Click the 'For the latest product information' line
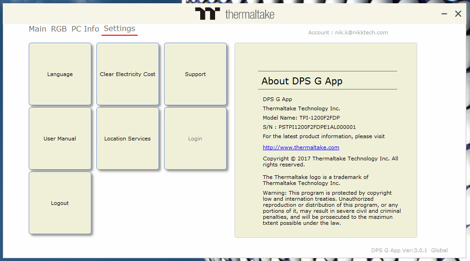The height and width of the screenshot is (261, 470). pos(324,136)
